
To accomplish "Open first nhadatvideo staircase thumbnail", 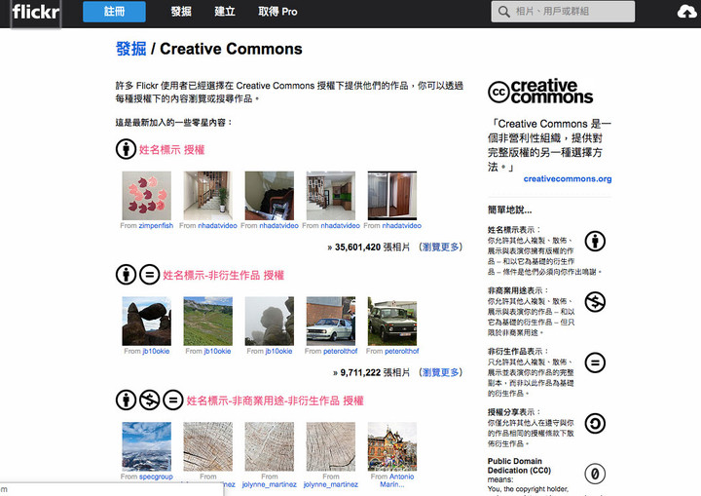I will (208, 196).
